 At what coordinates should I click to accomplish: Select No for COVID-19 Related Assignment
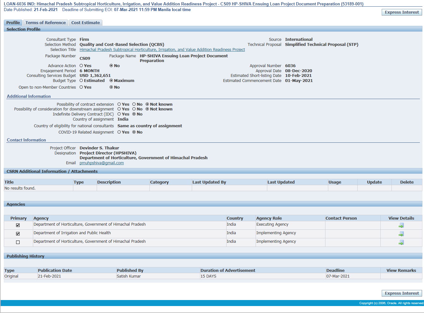pyautogui.click(x=134, y=132)
